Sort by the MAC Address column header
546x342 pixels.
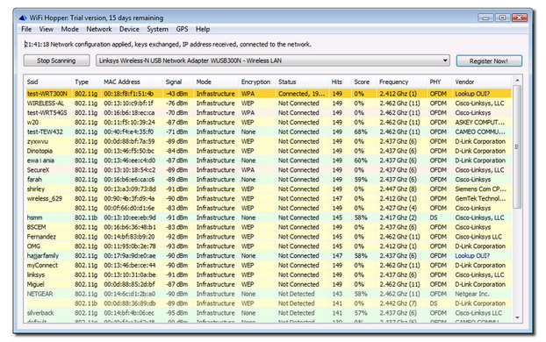[x=122, y=82]
